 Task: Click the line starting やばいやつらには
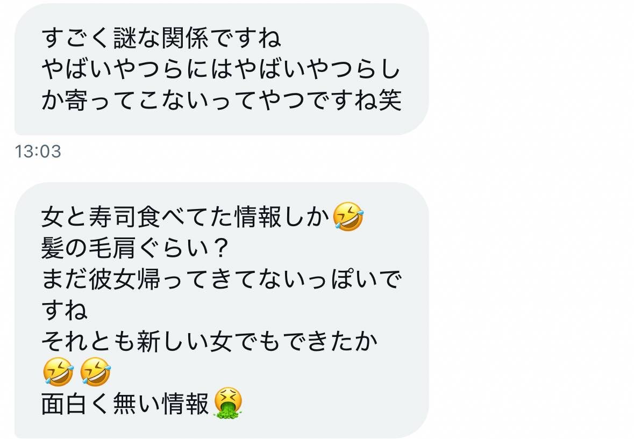(221, 69)
